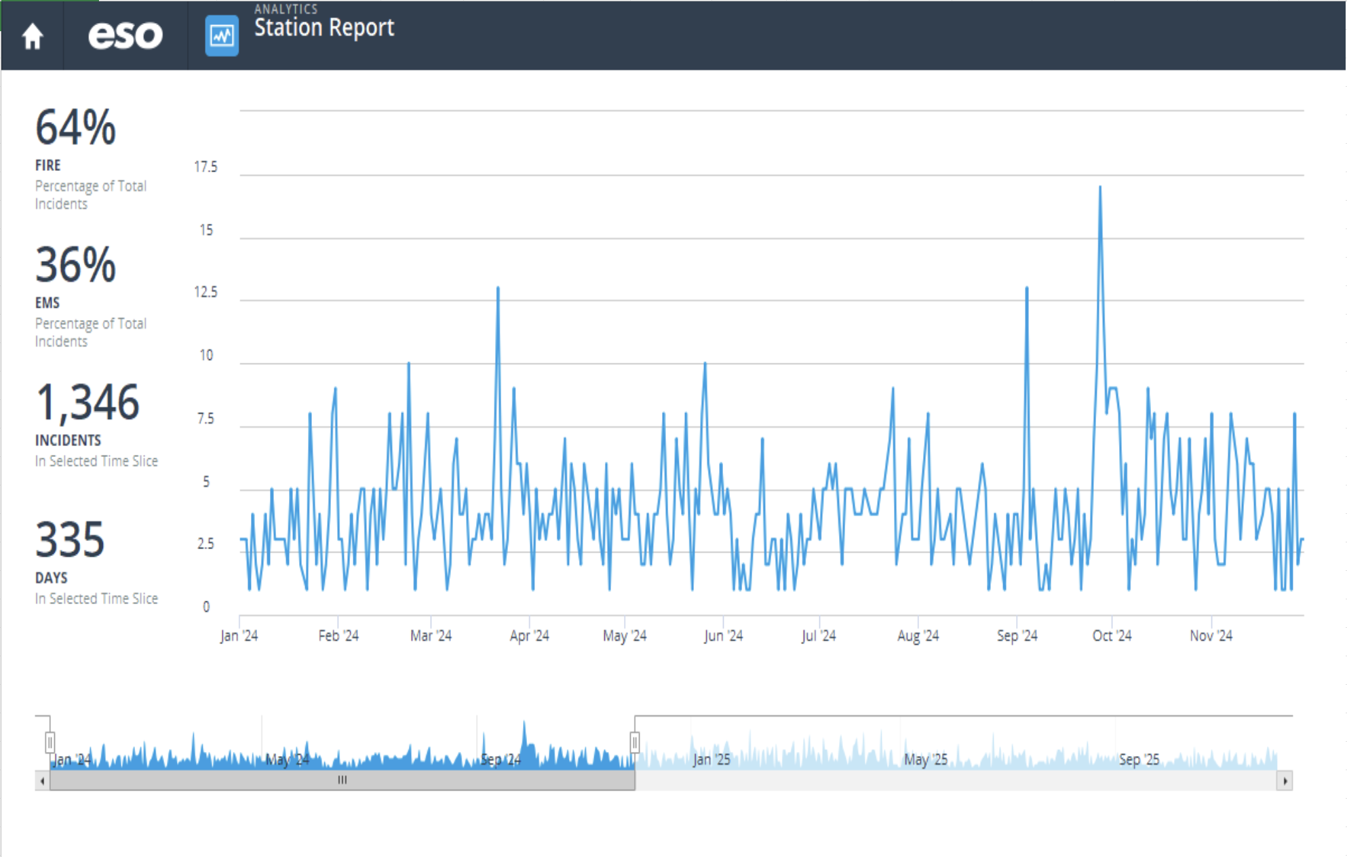The image size is (1347, 857).
Task: Click the right range selector handle
Action: click(635, 742)
